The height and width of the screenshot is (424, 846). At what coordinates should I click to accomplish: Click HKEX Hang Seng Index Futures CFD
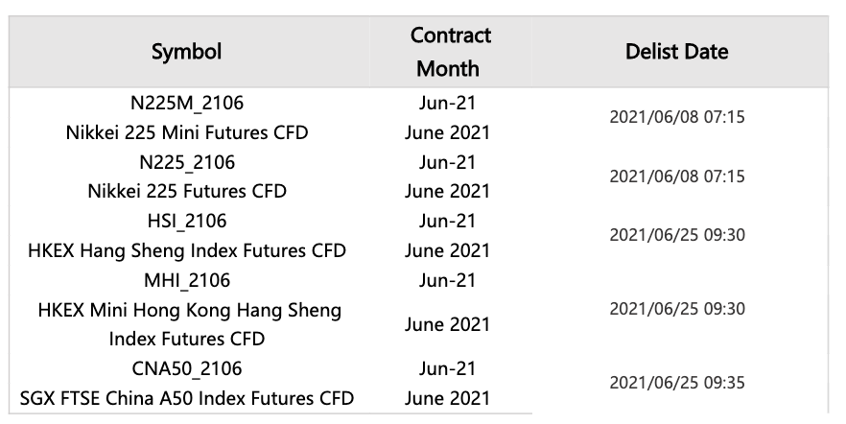187,250
